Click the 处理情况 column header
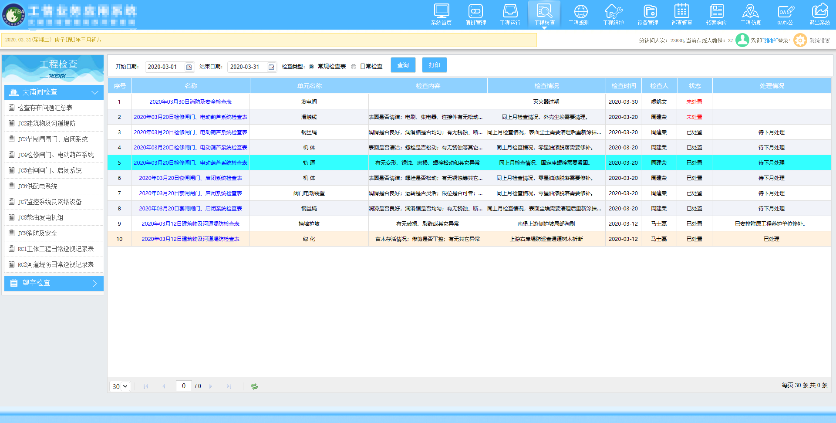 tap(772, 86)
